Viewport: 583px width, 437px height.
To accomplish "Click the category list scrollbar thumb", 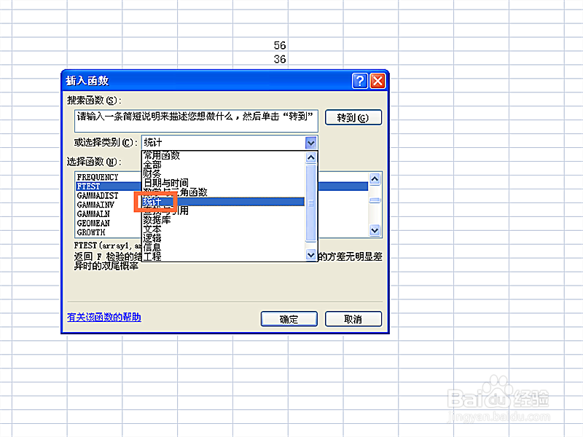I will click(311, 203).
